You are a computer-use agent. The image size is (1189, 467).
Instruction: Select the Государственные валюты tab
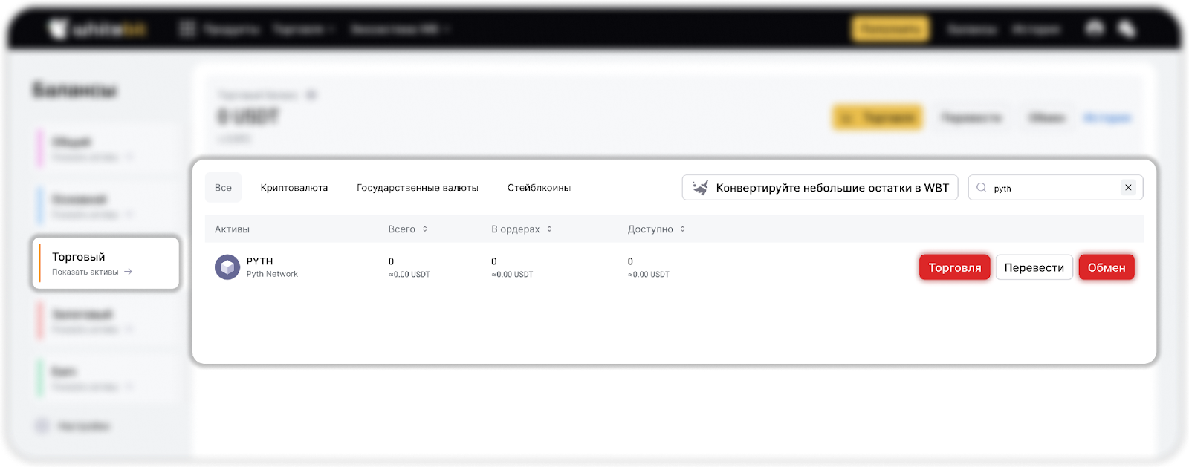tap(417, 188)
